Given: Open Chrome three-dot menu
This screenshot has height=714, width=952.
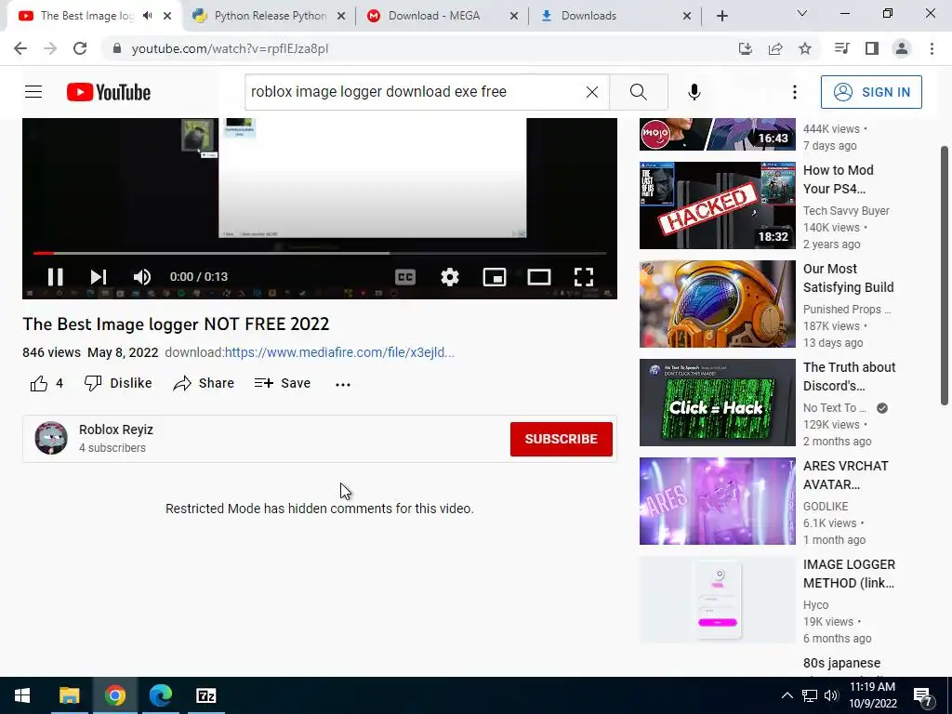Looking at the screenshot, I should [932, 48].
